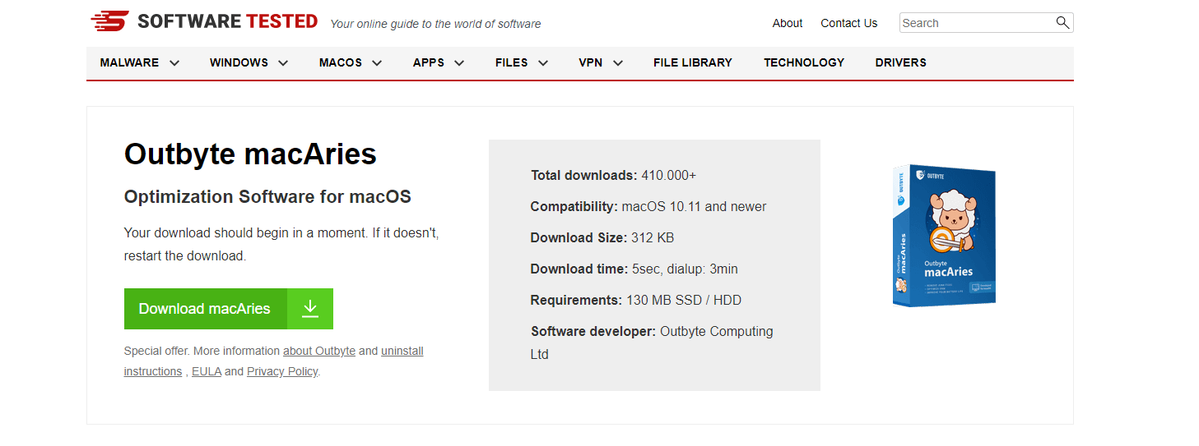The image size is (1199, 446).
Task: Open the VPN menu item
Action: pyautogui.click(x=591, y=62)
